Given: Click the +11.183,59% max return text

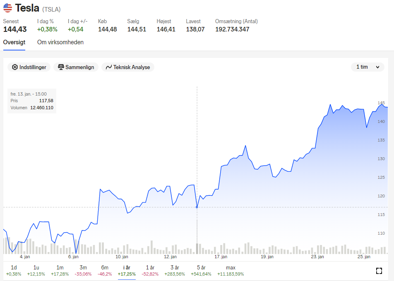Looking at the screenshot, I should pos(231,274).
